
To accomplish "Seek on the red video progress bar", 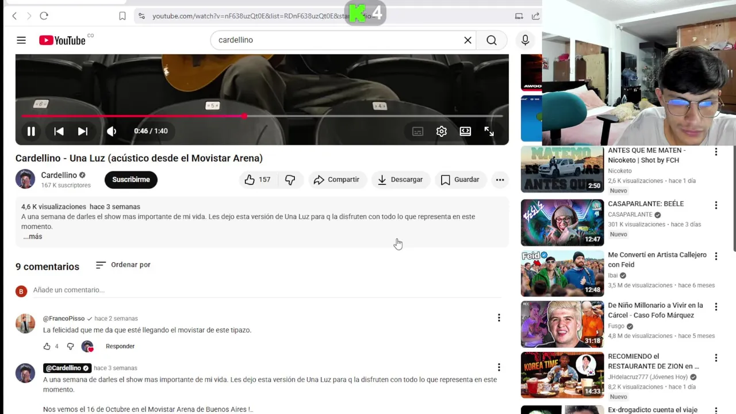I will 262,116.
